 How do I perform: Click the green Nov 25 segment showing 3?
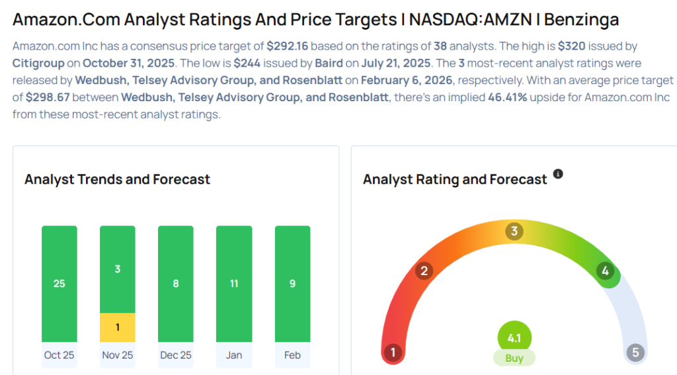coord(118,269)
